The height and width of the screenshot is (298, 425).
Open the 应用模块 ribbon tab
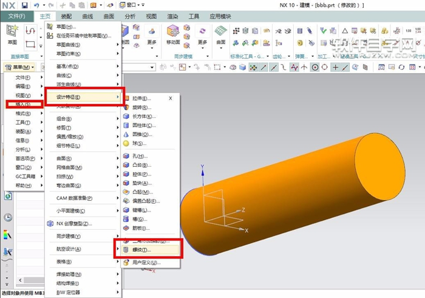pos(220,16)
